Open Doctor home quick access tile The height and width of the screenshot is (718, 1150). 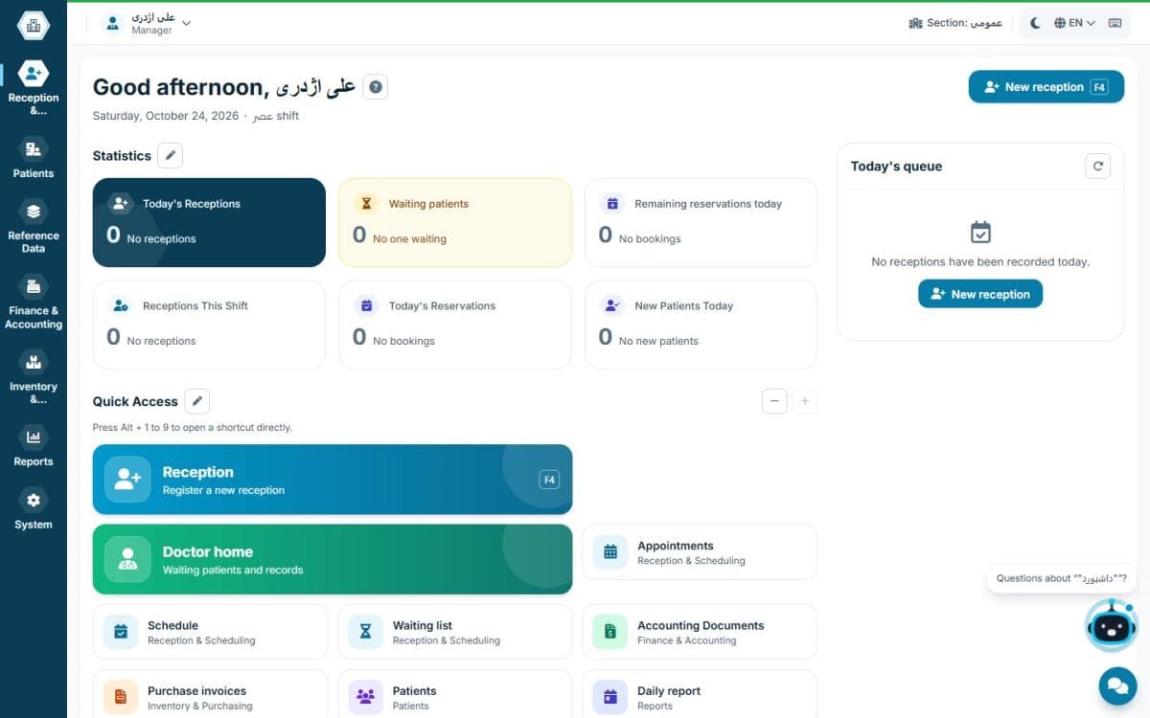click(333, 559)
